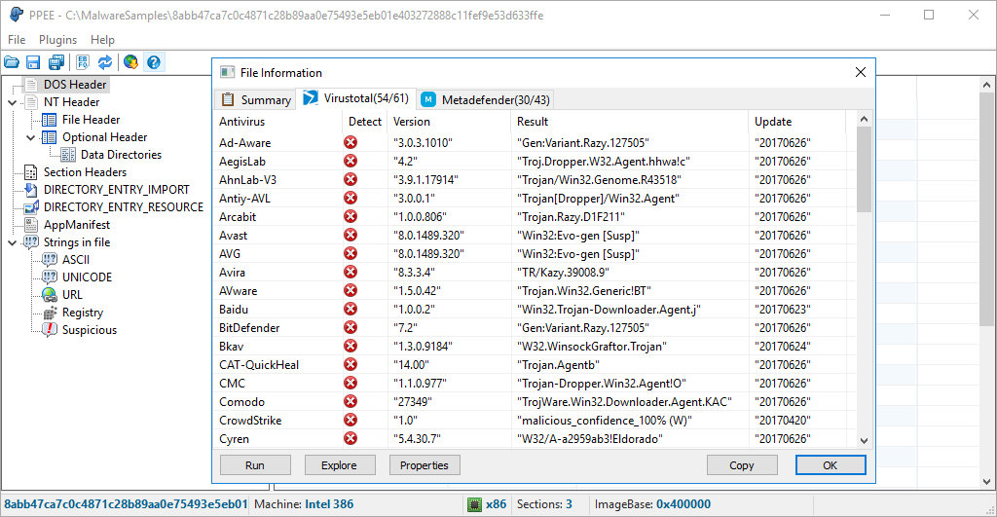Click the antivirus list scroll down arrow
The width and height of the screenshot is (997, 517).
point(864,440)
